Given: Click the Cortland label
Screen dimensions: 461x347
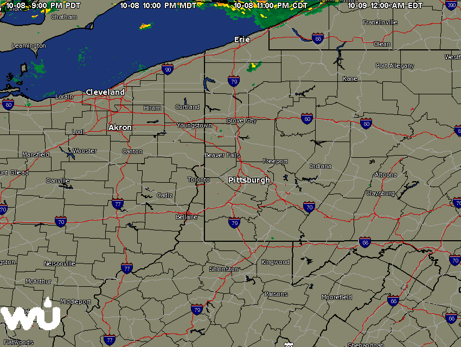Looking at the screenshot, I should [187, 107].
